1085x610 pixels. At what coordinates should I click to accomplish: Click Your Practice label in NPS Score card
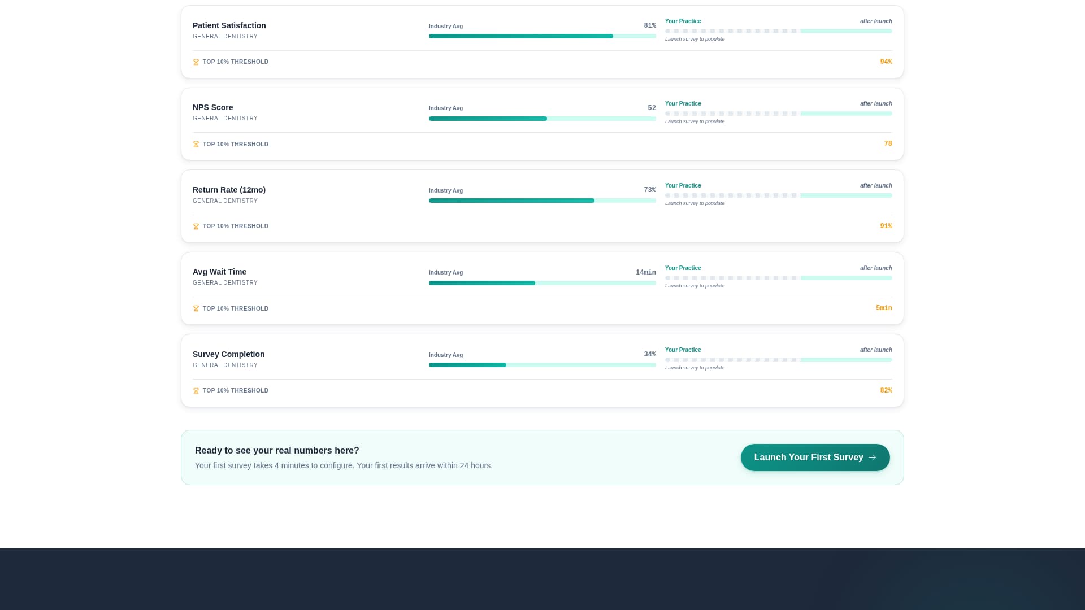[x=683, y=104]
